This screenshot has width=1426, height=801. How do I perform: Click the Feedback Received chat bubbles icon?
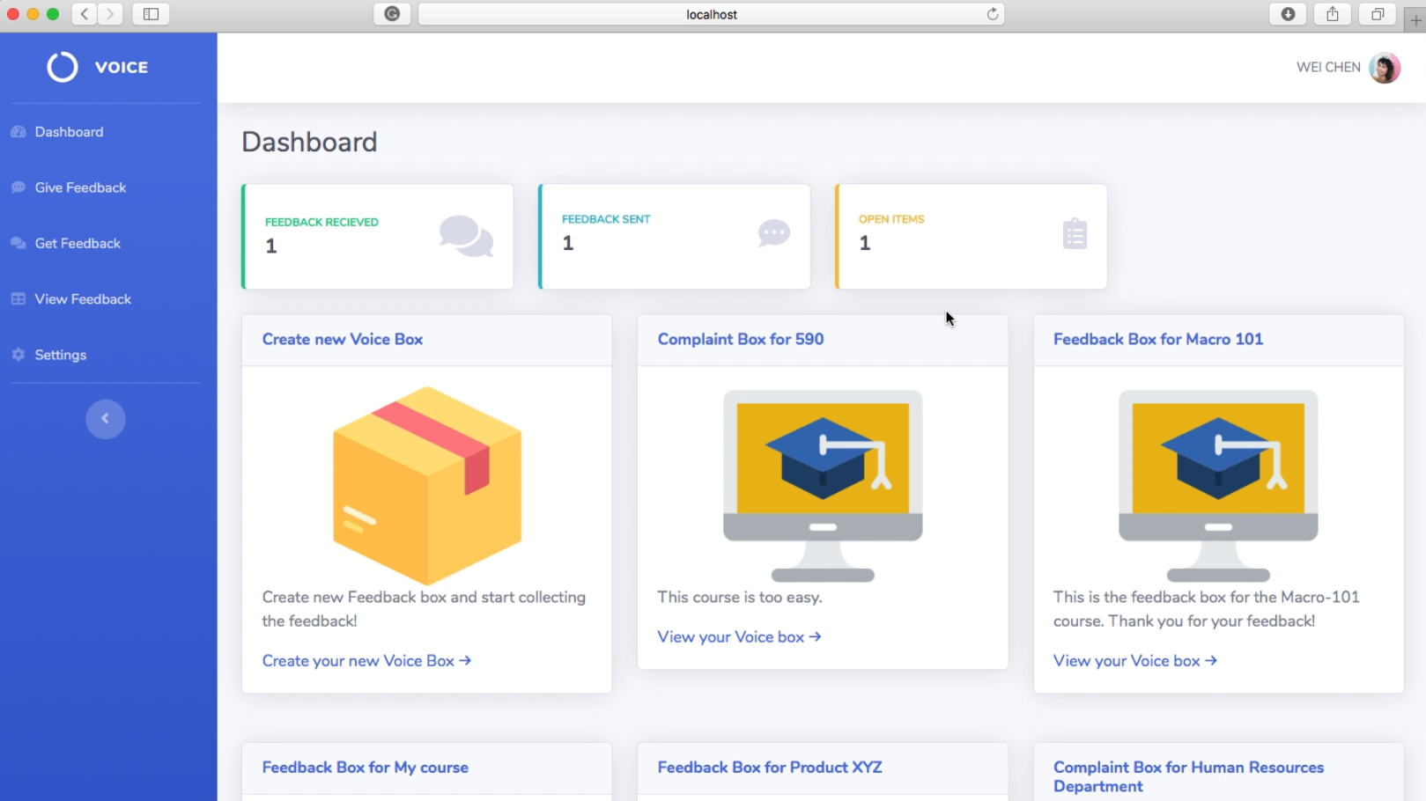(466, 236)
